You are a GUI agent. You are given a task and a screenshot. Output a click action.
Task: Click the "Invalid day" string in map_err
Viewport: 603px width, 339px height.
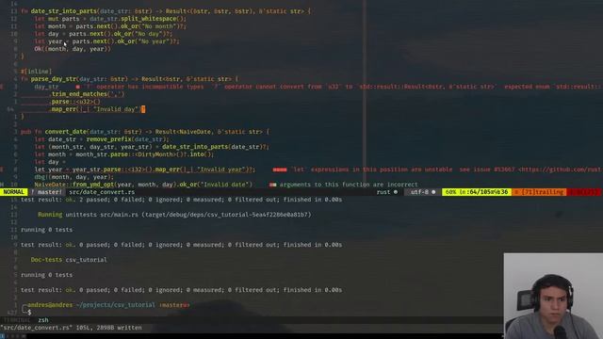pyautogui.click(x=116, y=109)
